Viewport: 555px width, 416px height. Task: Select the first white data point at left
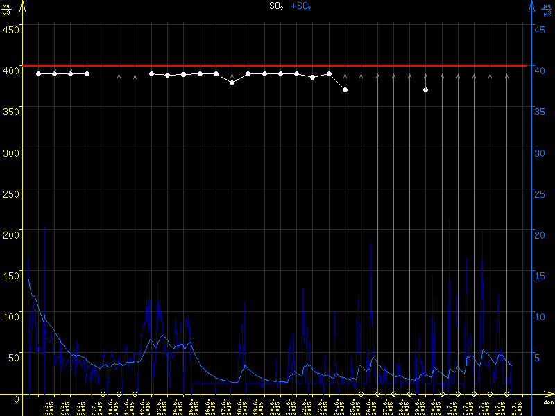(38, 73)
